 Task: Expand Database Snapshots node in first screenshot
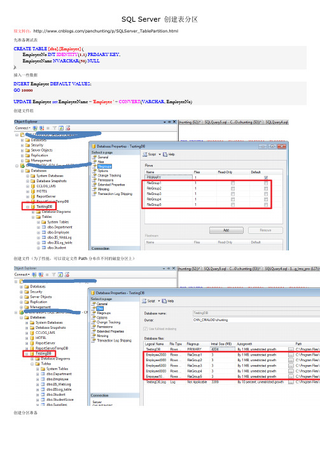click(28, 181)
